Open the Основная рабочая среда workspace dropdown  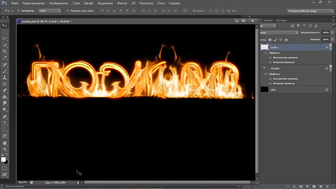click(x=310, y=11)
